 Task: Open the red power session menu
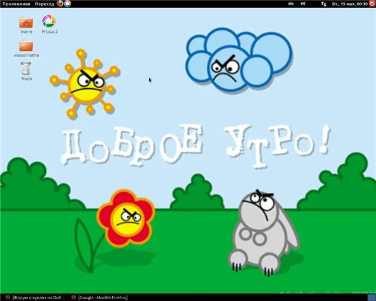click(x=372, y=4)
